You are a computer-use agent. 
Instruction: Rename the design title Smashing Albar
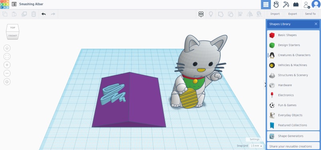[x=31, y=4]
